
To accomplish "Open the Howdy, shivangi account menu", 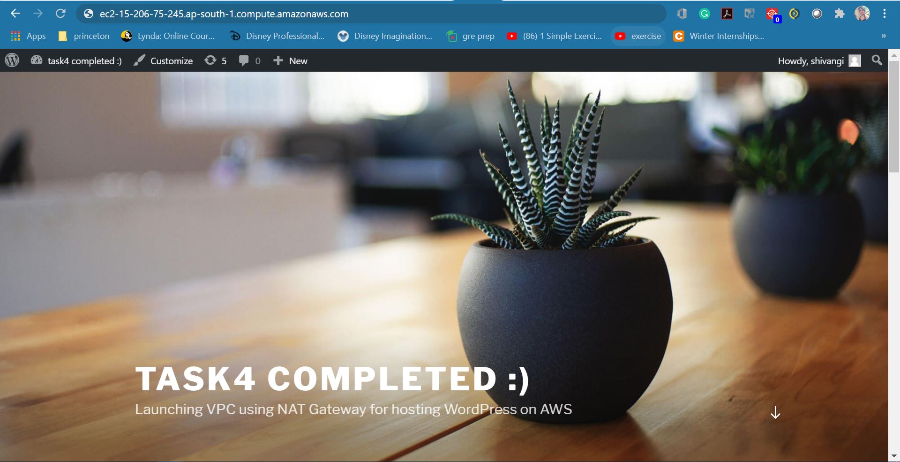I will 819,61.
